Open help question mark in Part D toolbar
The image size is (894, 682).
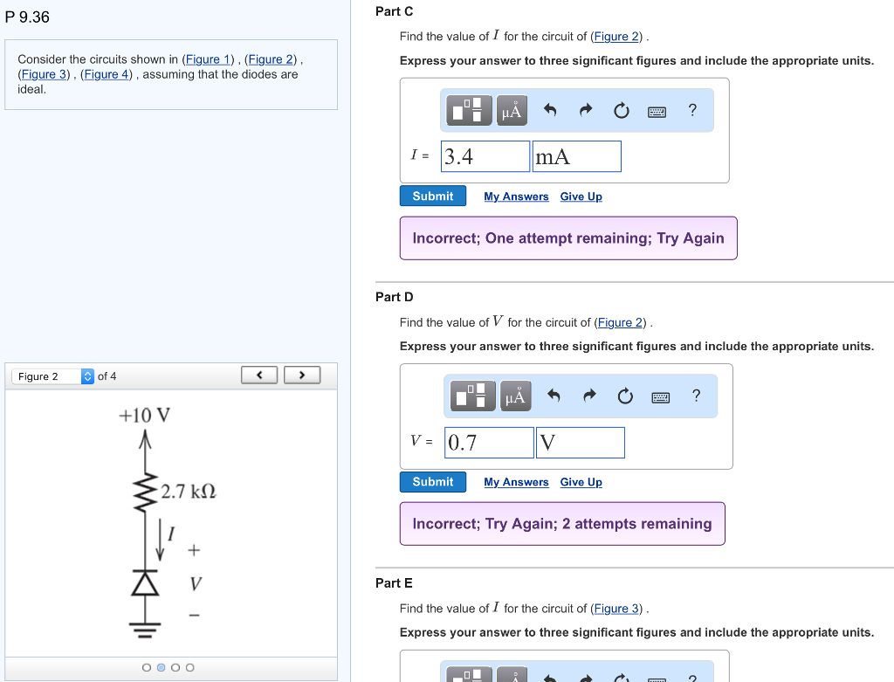pos(696,396)
